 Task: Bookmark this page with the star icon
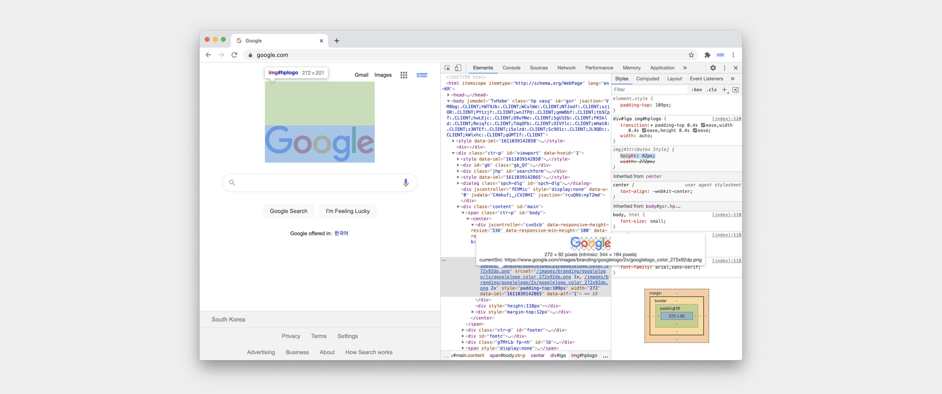691,55
